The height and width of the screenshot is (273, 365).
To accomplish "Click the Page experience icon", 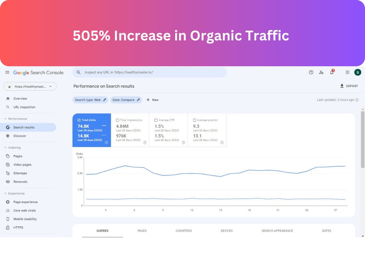I will point(8,202).
